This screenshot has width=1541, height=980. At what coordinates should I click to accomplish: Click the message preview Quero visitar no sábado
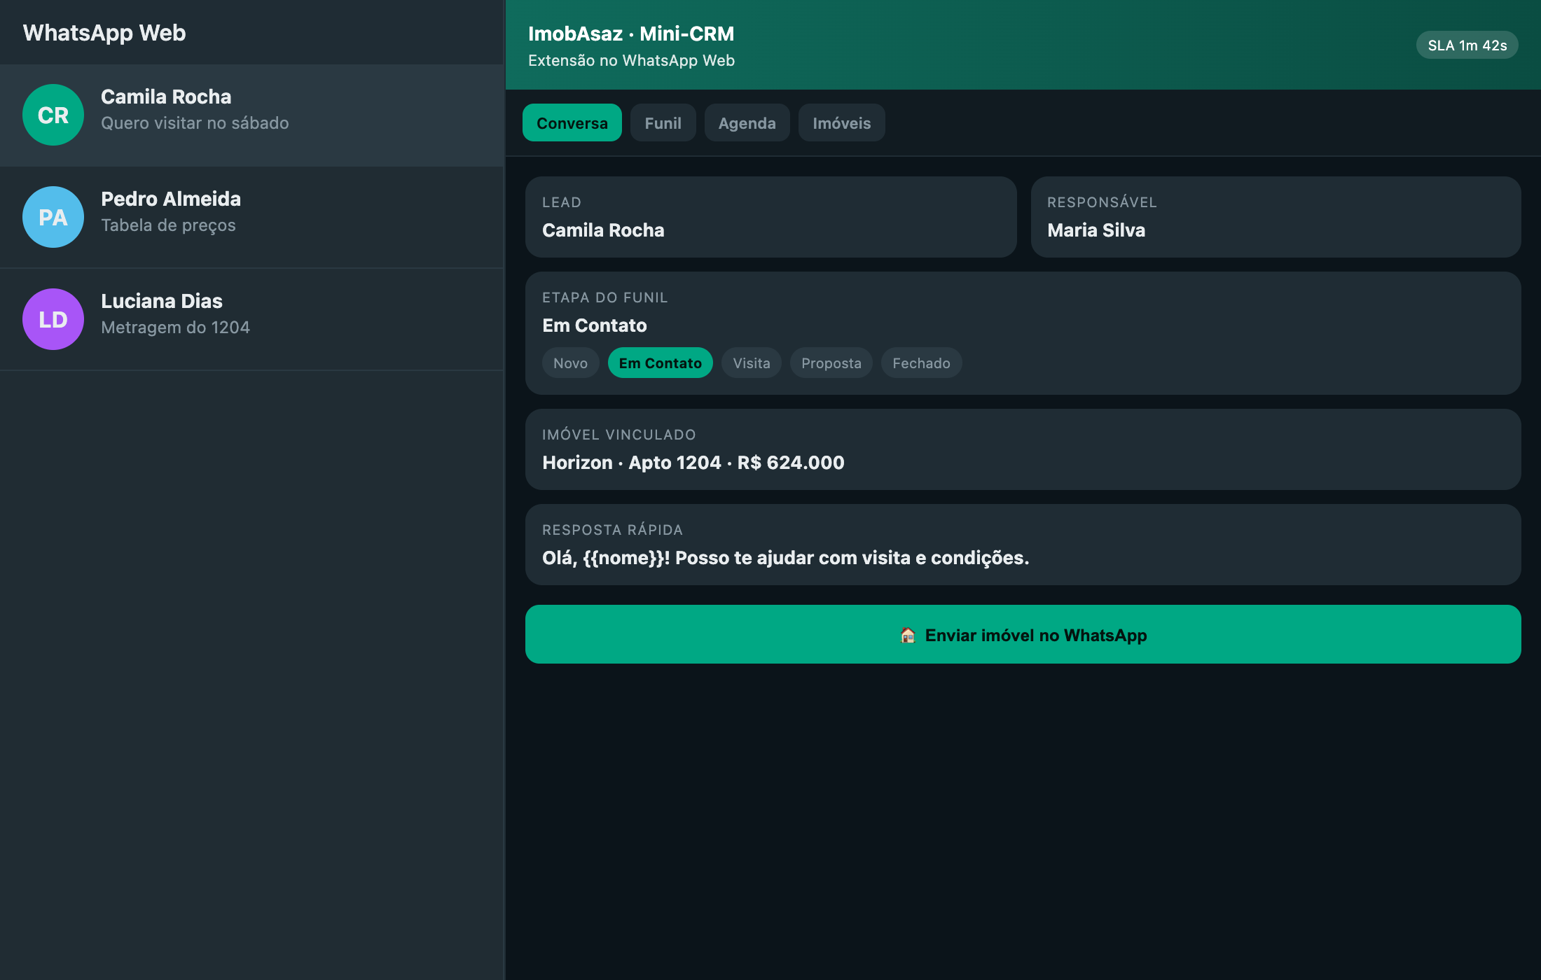tap(195, 123)
